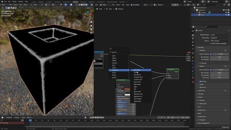Open viewport Options dropdown
Screen dimensions: 231x130
89,8
